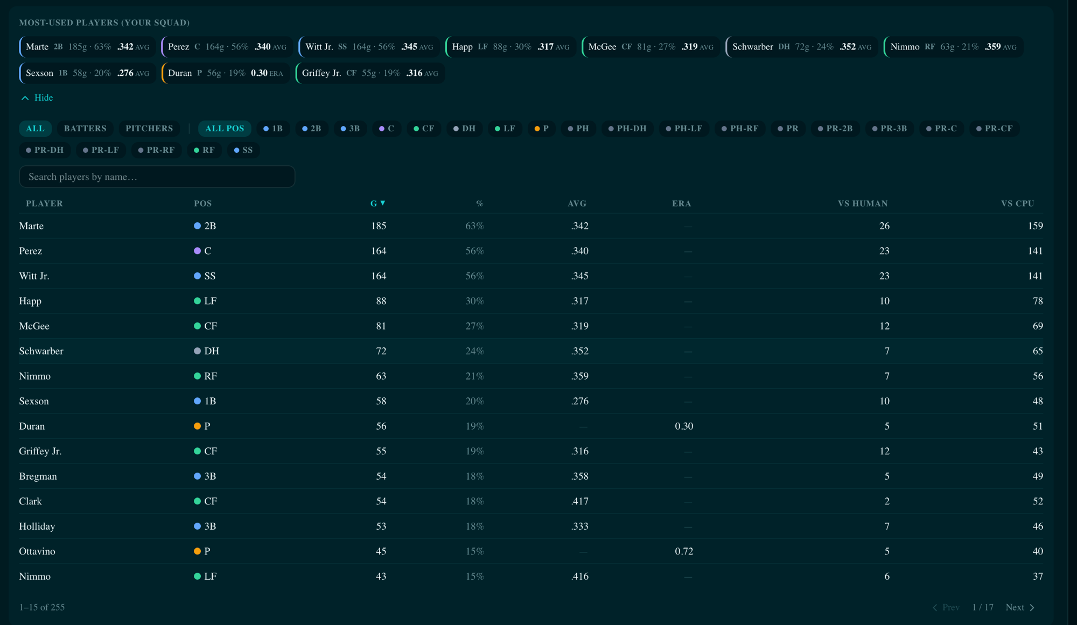The width and height of the screenshot is (1077, 625).
Task: Filter by C catcher position chip
Action: (x=387, y=128)
